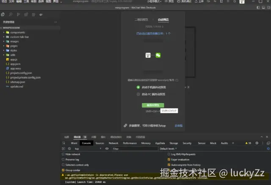Enable Hide network checkbox
Image resolution: width=271 pixels, height=185 pixels.
click(63, 154)
